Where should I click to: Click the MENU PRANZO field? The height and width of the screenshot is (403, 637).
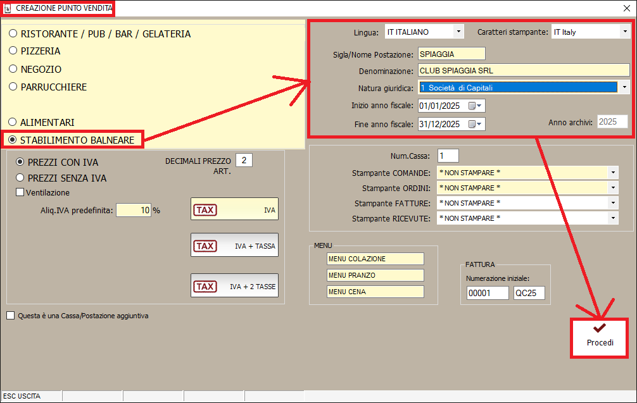[375, 275]
